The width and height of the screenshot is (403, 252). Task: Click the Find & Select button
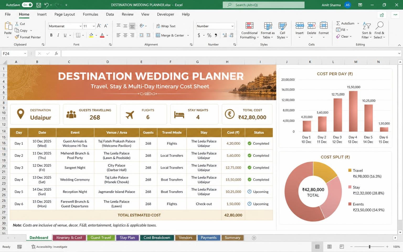[x=379, y=30]
